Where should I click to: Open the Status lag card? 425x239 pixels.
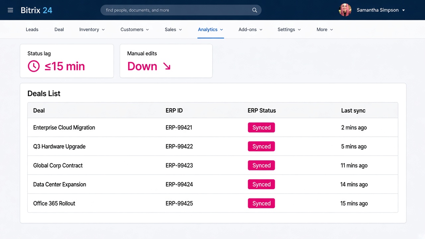(67, 61)
